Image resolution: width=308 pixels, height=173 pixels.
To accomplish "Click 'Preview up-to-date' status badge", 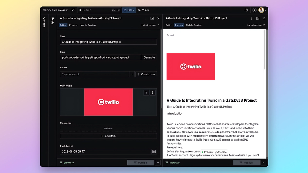I will coord(214,152).
